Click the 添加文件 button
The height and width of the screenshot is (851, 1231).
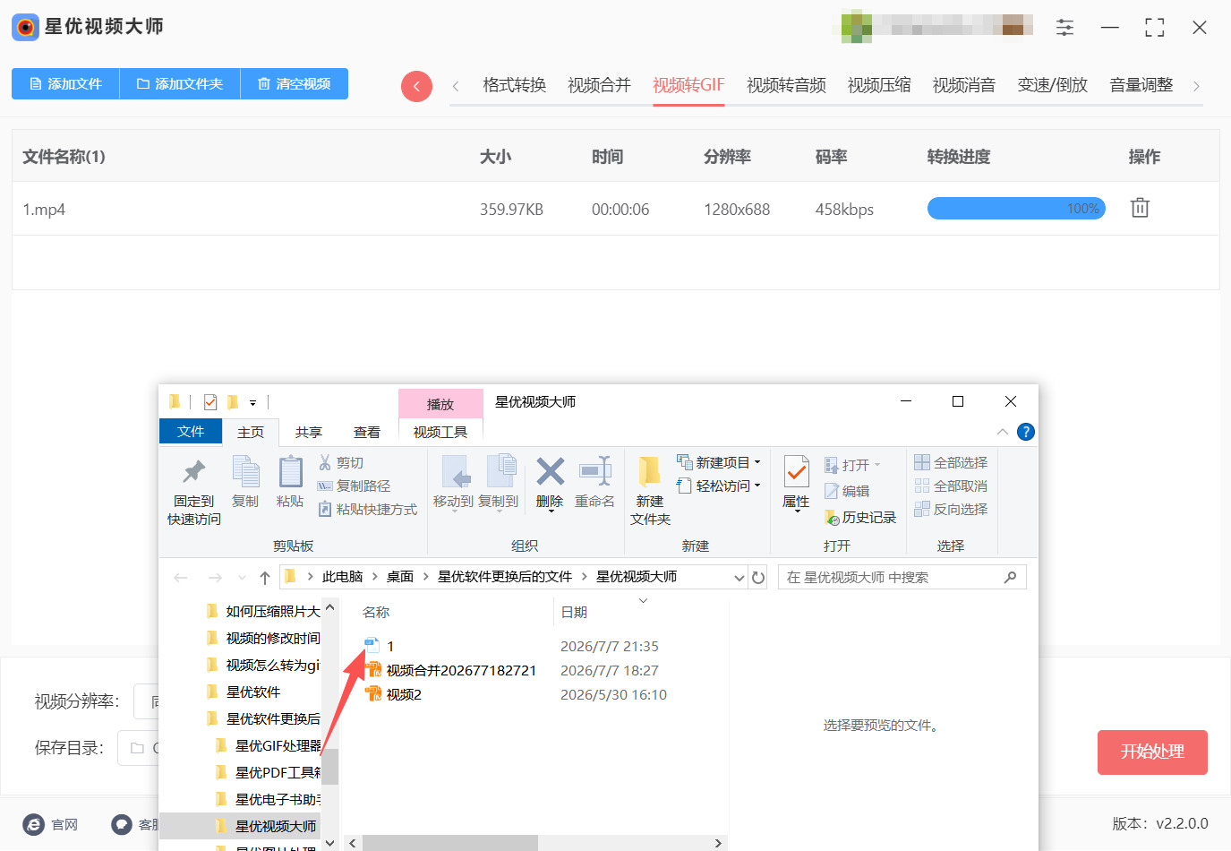tap(65, 83)
